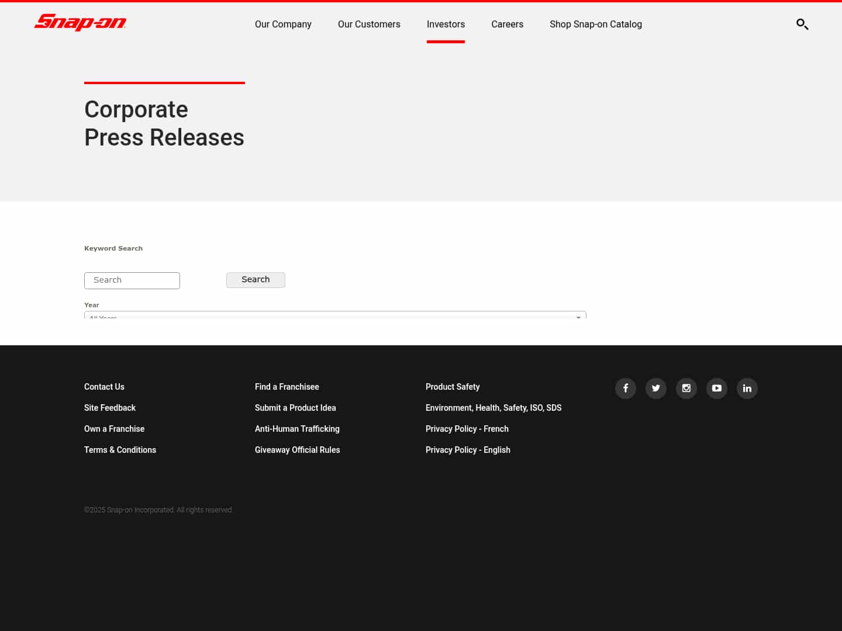Click the Snap-on logo
Viewport: 842px width, 631px height.
pyautogui.click(x=80, y=23)
